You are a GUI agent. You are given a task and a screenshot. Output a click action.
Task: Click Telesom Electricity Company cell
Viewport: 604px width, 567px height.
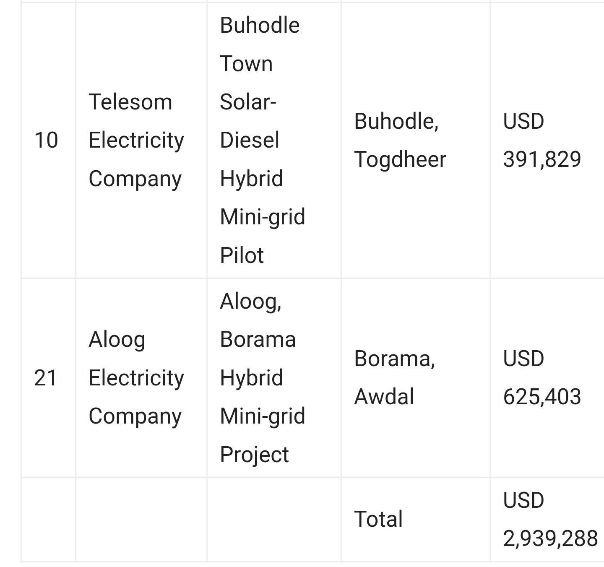tap(141, 140)
